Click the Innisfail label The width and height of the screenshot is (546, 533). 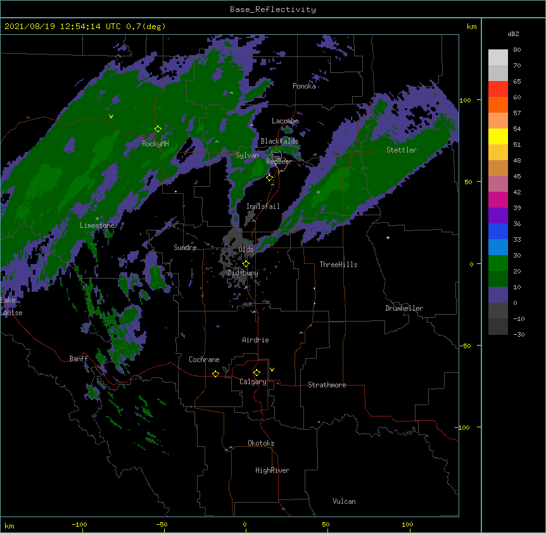(x=263, y=206)
